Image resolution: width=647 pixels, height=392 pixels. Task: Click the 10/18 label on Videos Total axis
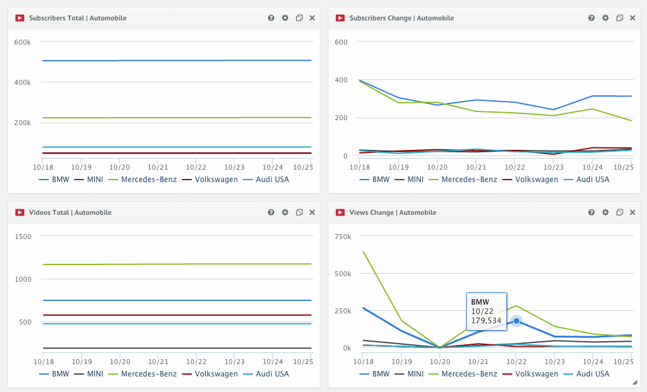point(43,362)
